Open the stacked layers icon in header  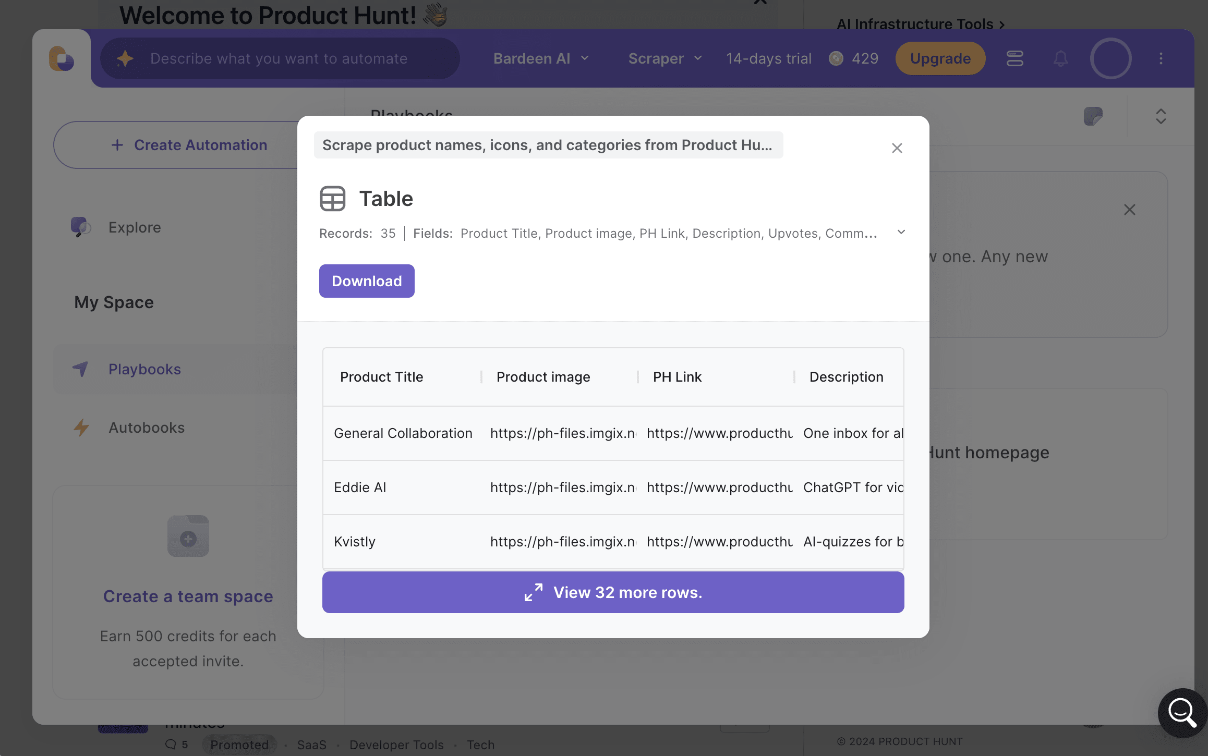point(1015,58)
